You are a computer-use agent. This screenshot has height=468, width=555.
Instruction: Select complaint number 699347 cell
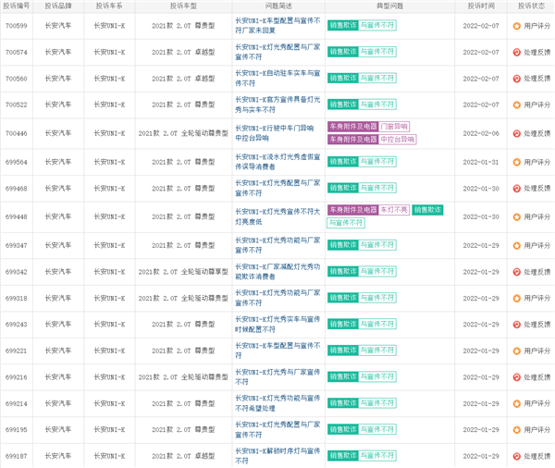tap(17, 245)
